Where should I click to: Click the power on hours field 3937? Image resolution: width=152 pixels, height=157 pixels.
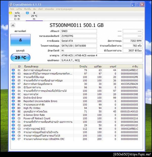[x=133, y=51]
